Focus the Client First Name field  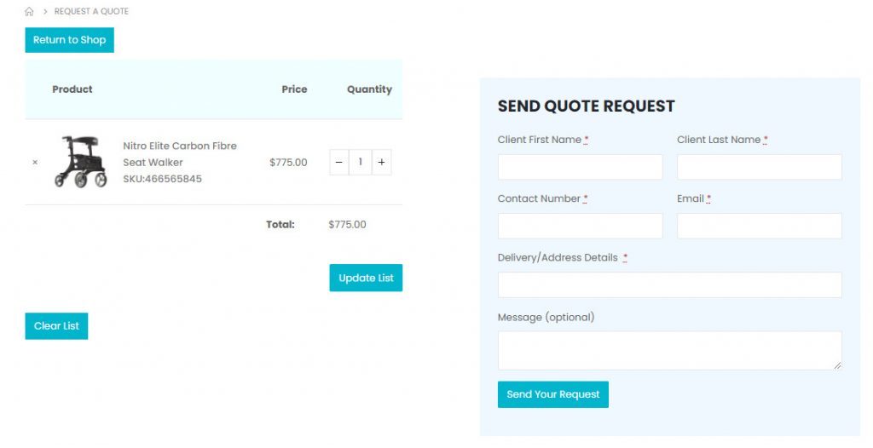[x=580, y=167]
